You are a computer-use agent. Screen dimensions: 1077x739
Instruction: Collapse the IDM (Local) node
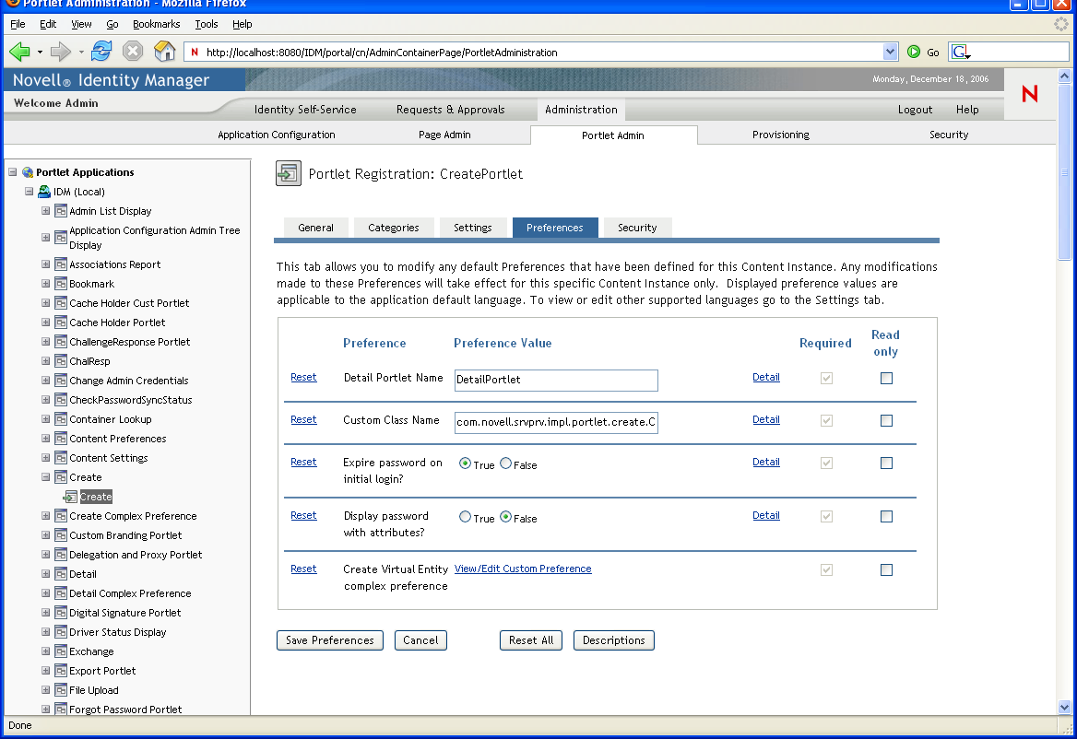[29, 192]
